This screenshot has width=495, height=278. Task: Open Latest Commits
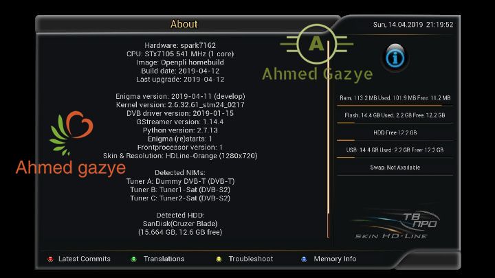pyautogui.click(x=85, y=259)
